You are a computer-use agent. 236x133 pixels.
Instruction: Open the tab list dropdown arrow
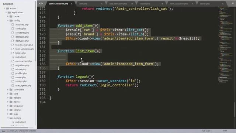(x=233, y=3)
